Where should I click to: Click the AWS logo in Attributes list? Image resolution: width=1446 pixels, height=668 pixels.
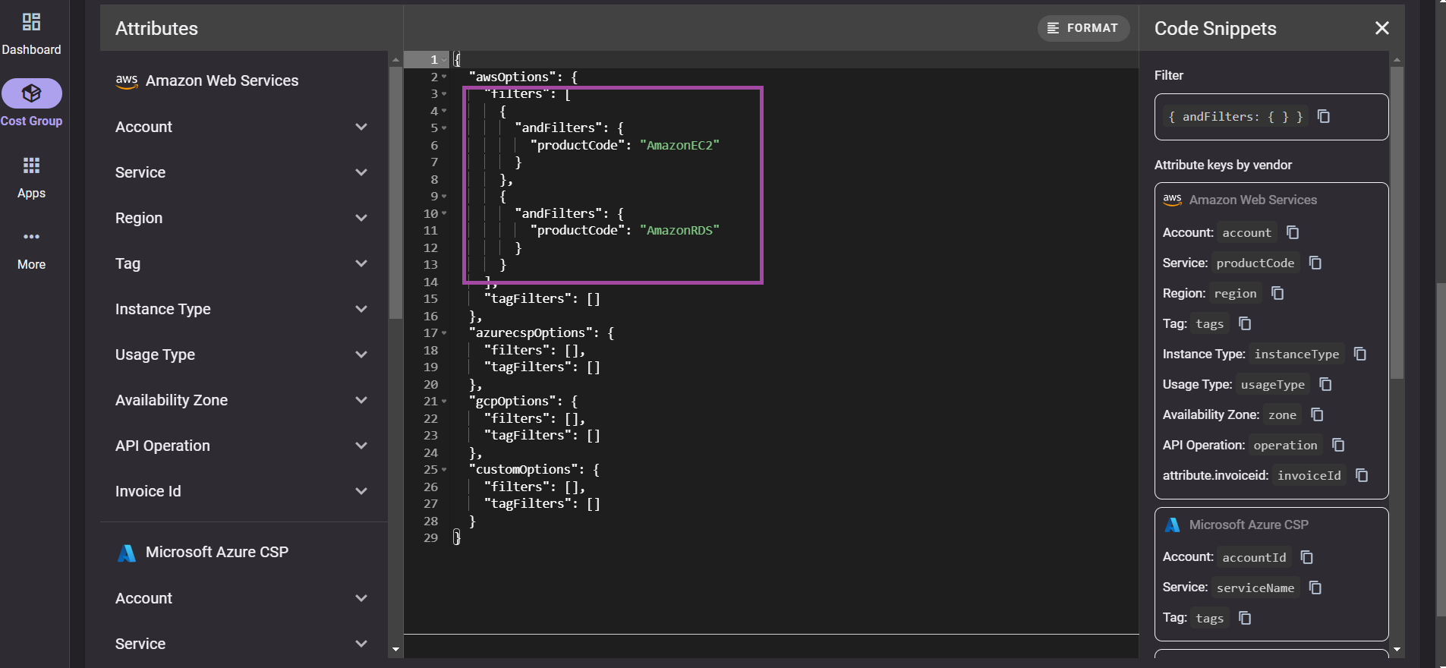(x=126, y=80)
